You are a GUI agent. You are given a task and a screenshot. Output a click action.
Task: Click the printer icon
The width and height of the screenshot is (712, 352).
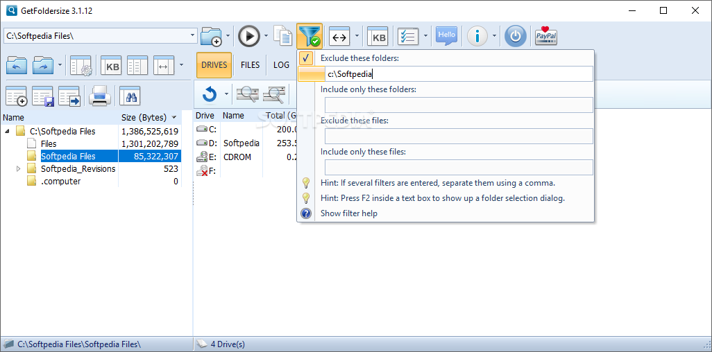pos(100,96)
